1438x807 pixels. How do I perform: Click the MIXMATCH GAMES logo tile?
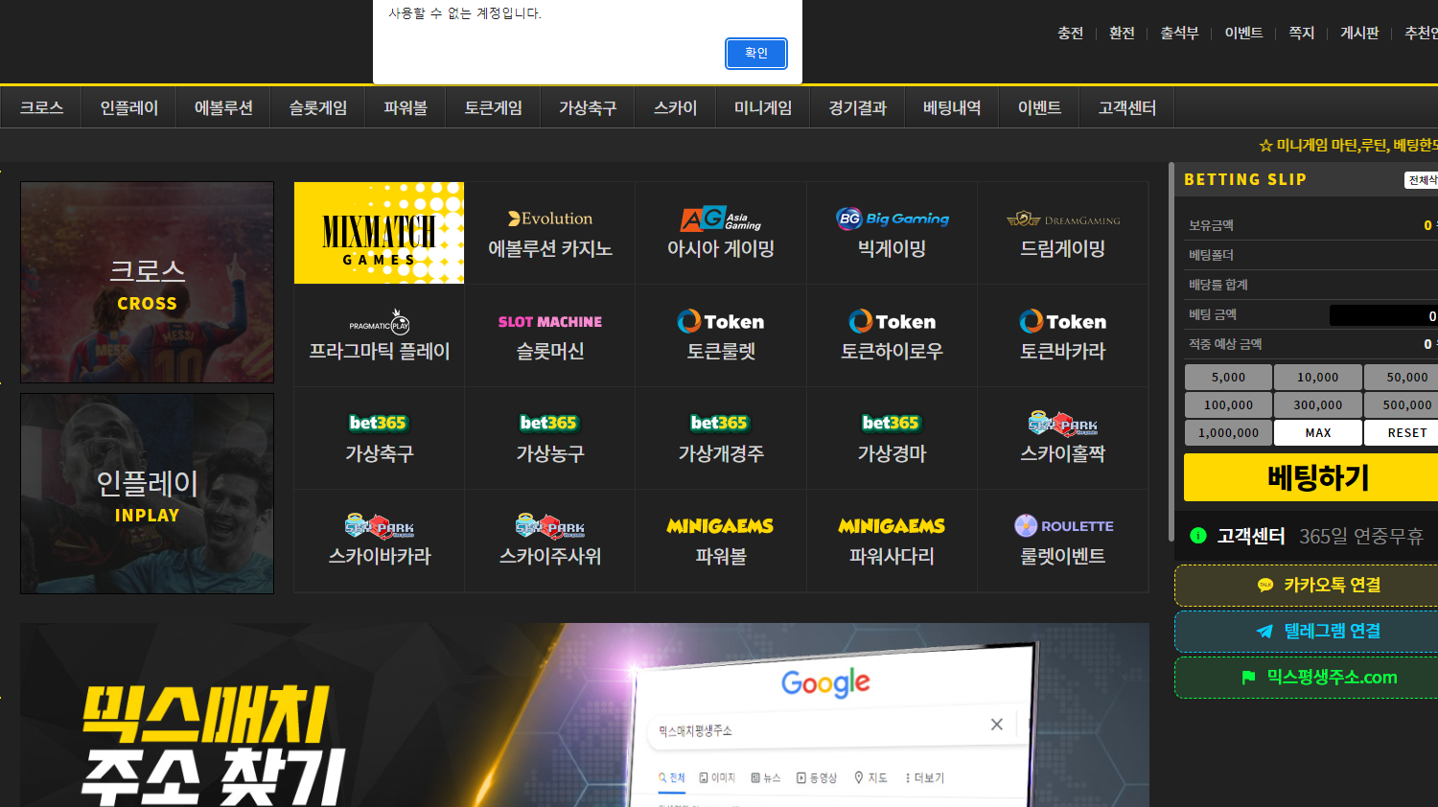(379, 233)
